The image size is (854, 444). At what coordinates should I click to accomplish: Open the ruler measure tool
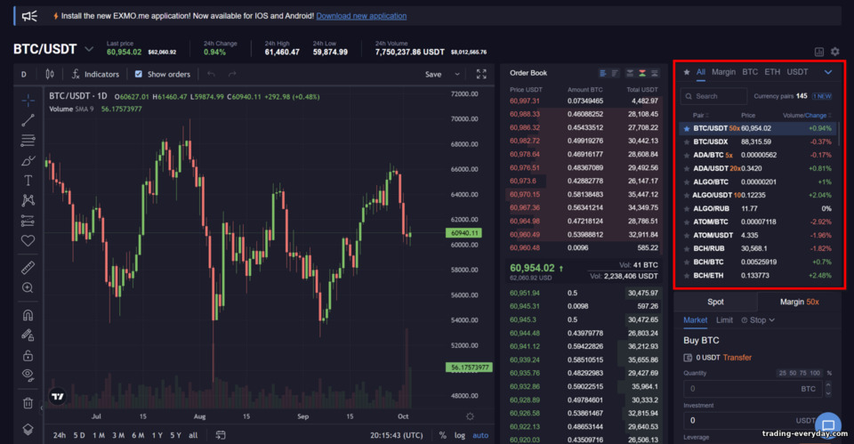(x=28, y=268)
